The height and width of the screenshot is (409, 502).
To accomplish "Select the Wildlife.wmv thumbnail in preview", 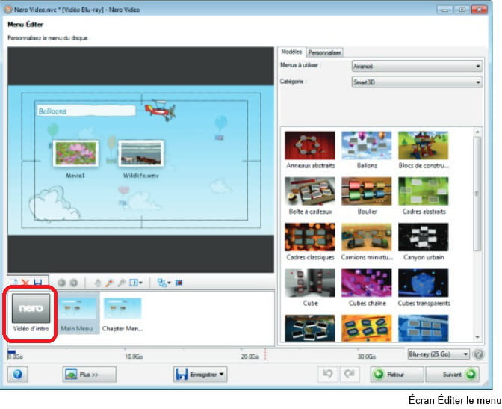I will coord(141,153).
